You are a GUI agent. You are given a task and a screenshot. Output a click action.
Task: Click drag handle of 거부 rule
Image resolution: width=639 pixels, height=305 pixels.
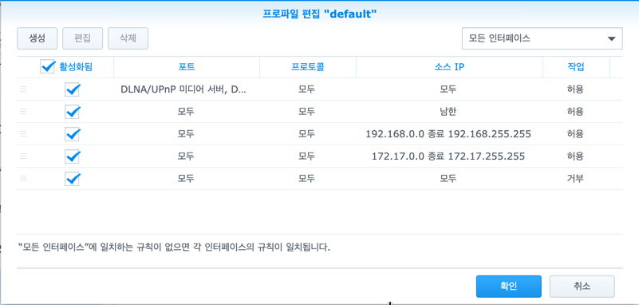pos(23,178)
